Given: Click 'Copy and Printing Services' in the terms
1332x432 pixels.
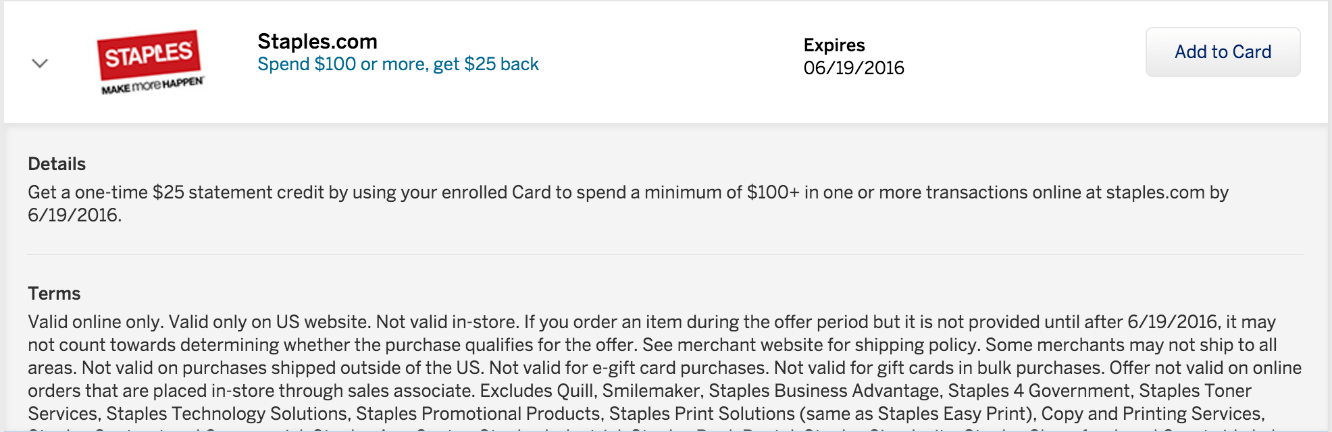Looking at the screenshot, I should pos(1150,414).
